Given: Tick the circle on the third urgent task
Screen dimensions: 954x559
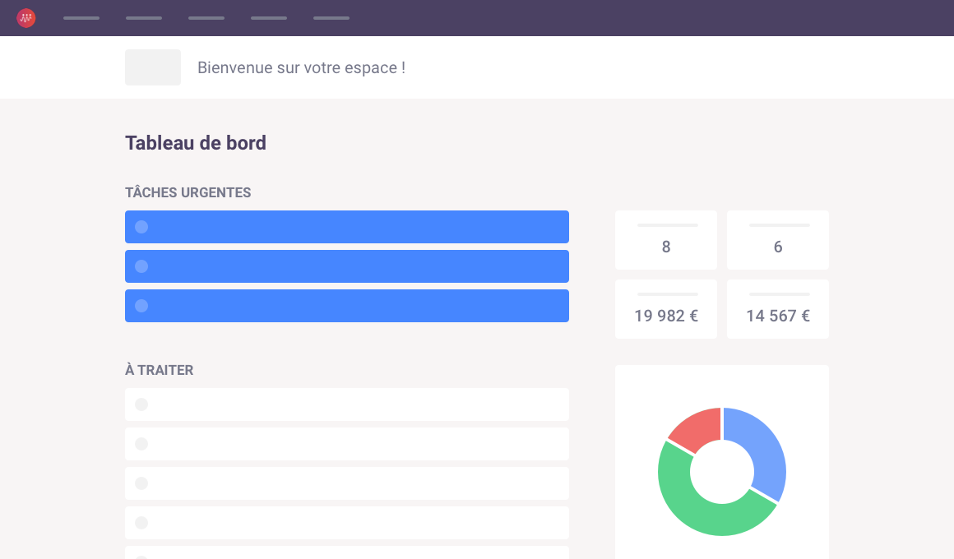Looking at the screenshot, I should click(x=141, y=306).
